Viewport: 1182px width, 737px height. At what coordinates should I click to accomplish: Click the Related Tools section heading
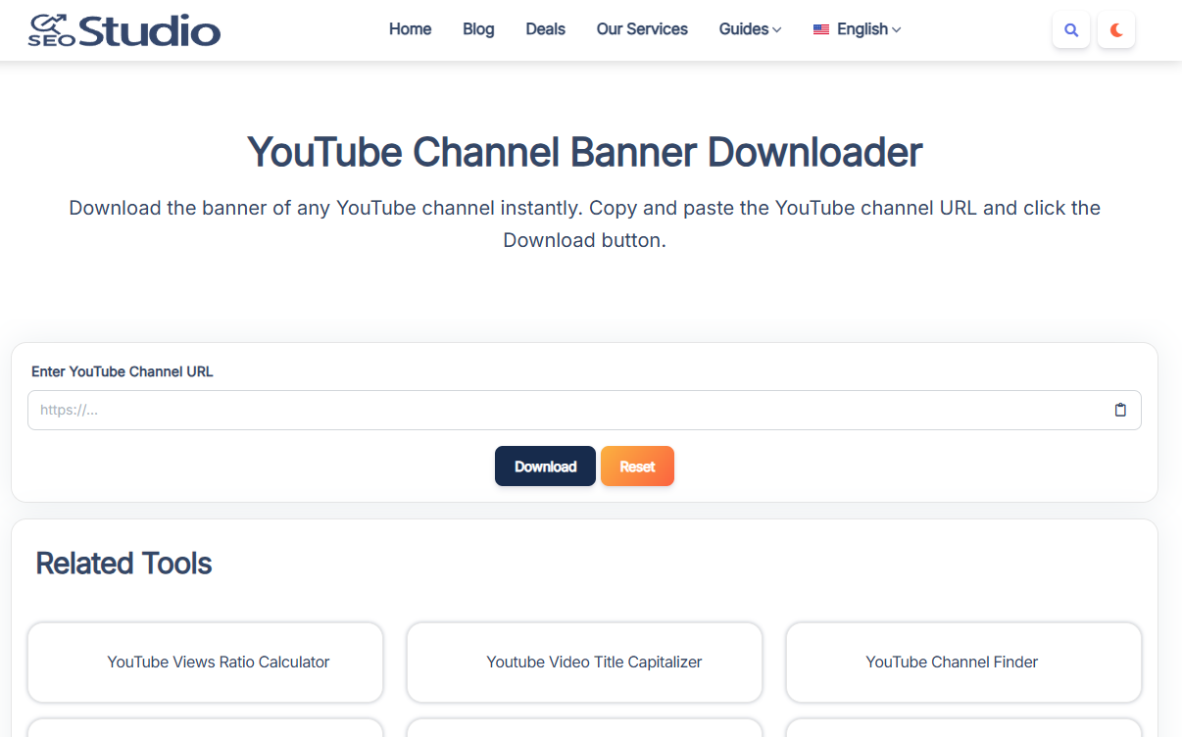(x=123, y=564)
